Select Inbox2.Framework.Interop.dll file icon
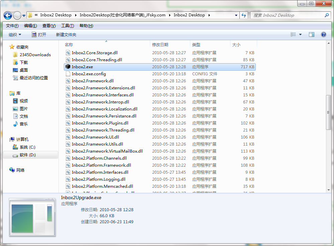 pos(68,102)
